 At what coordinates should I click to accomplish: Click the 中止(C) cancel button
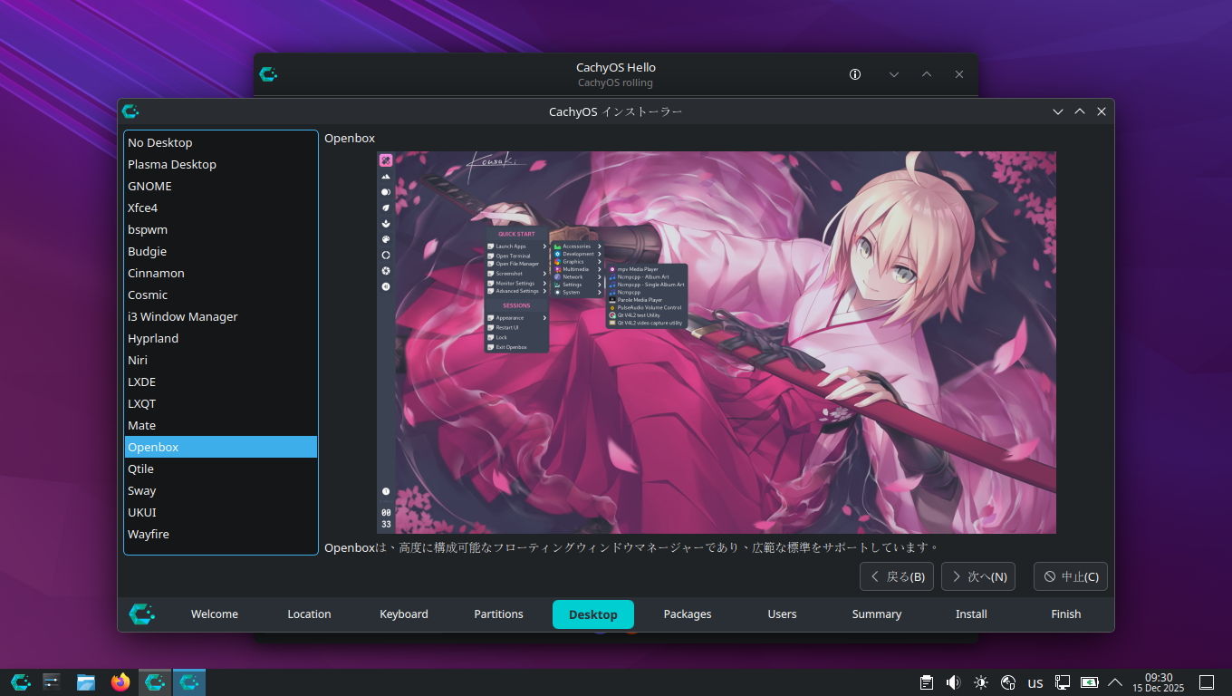1071,576
